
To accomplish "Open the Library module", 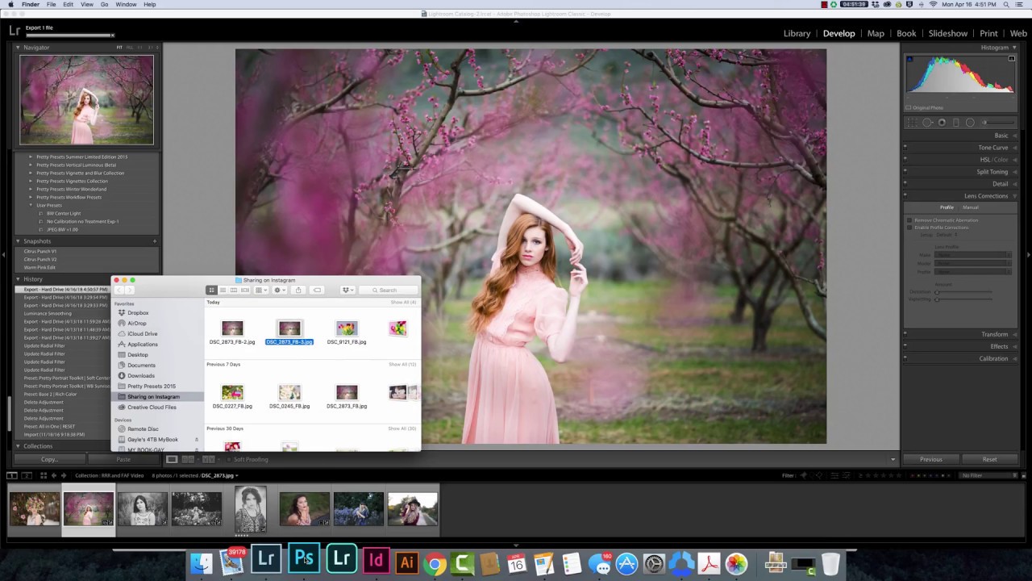I will coord(797,34).
